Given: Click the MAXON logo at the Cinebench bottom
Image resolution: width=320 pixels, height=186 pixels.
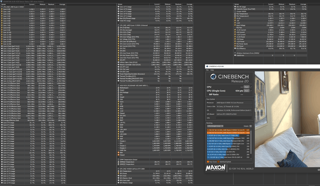Looking at the screenshot, I should pos(216,168).
